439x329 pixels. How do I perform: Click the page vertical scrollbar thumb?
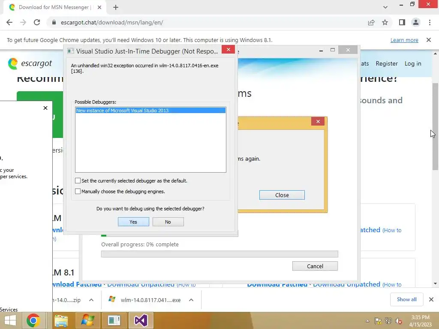[435, 126]
